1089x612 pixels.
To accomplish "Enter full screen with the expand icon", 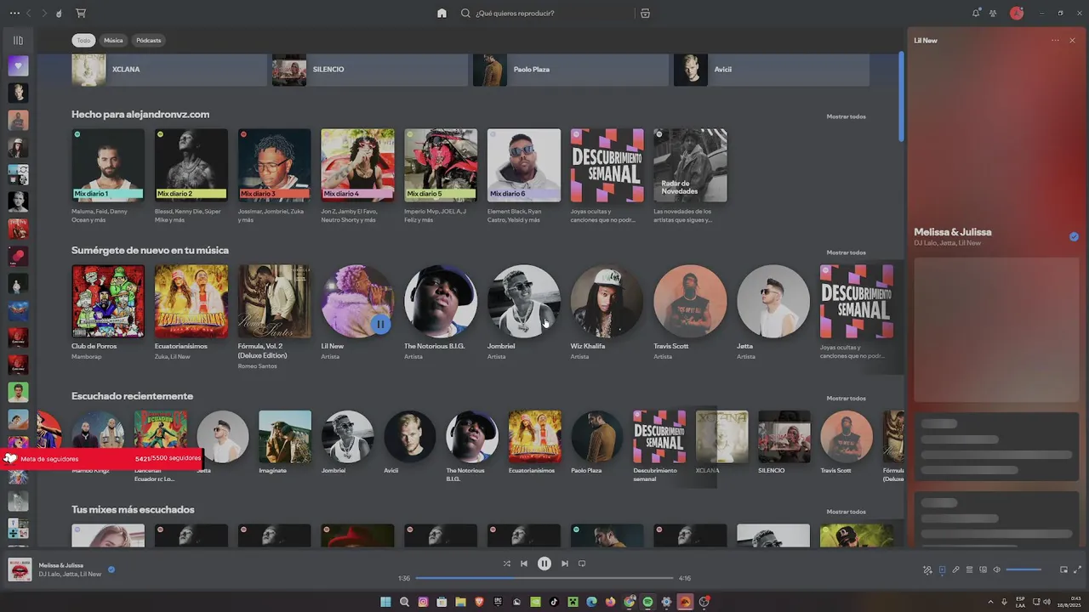I will [x=1077, y=569].
